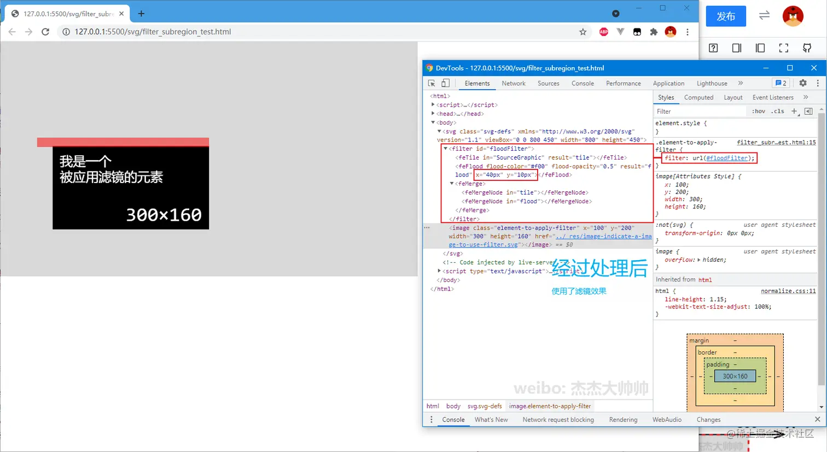Toggle the :hov element state panel
The width and height of the screenshot is (827, 452).
pyautogui.click(x=759, y=111)
